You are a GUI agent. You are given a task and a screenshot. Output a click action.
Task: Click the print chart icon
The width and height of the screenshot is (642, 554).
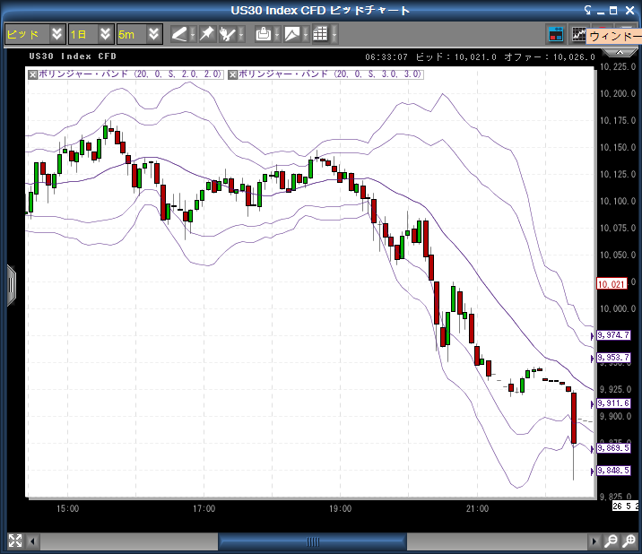264,34
